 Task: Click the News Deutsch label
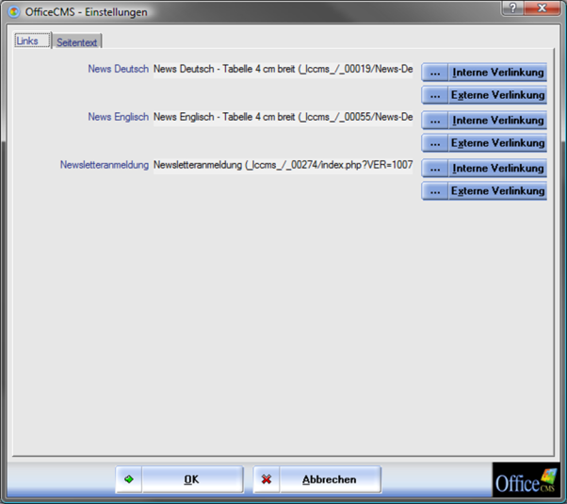coord(119,69)
